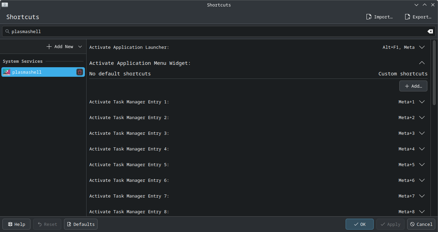Expand Activate Task Manager Entry 7
The image size is (438, 232).
(x=422, y=196)
